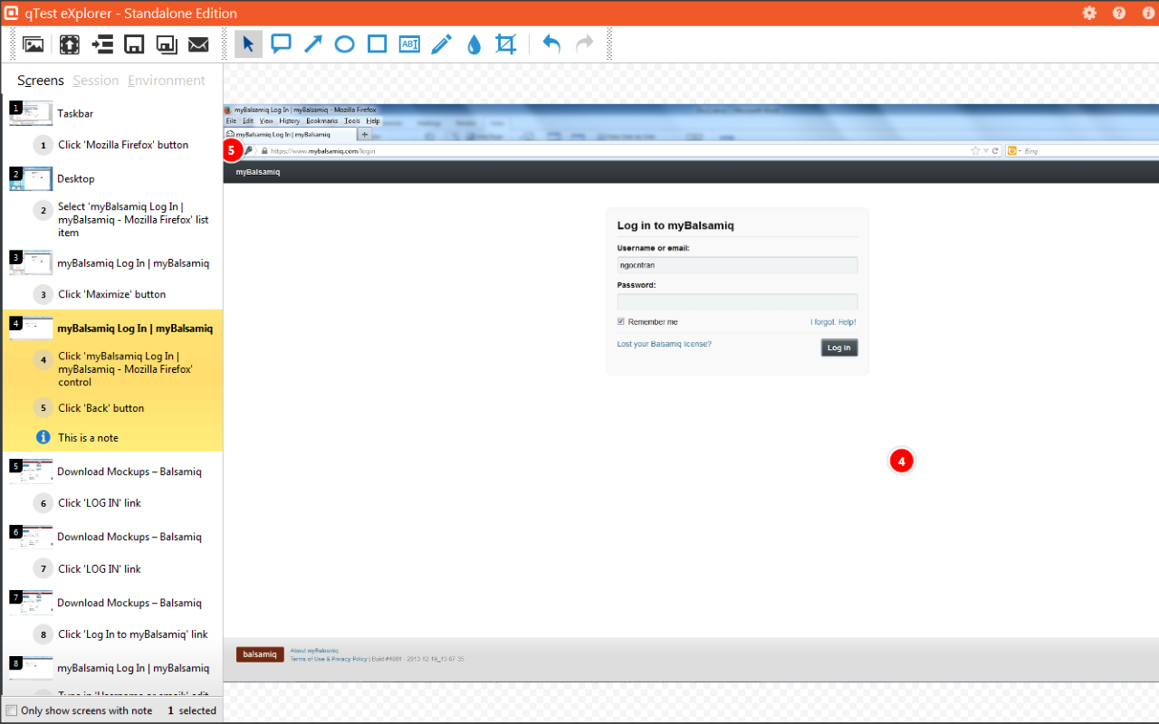The width and height of the screenshot is (1159, 724).
Task: Select the ellipse annotation tool
Action: tap(344, 43)
